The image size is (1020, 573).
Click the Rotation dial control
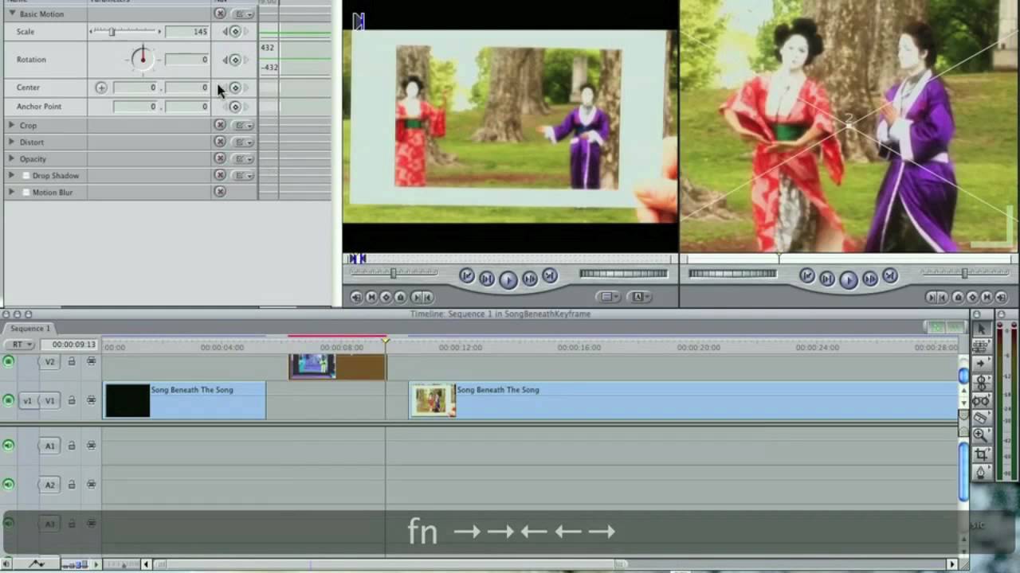coord(143,59)
